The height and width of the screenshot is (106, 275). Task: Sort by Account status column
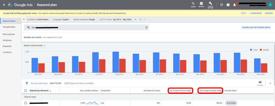point(230,91)
